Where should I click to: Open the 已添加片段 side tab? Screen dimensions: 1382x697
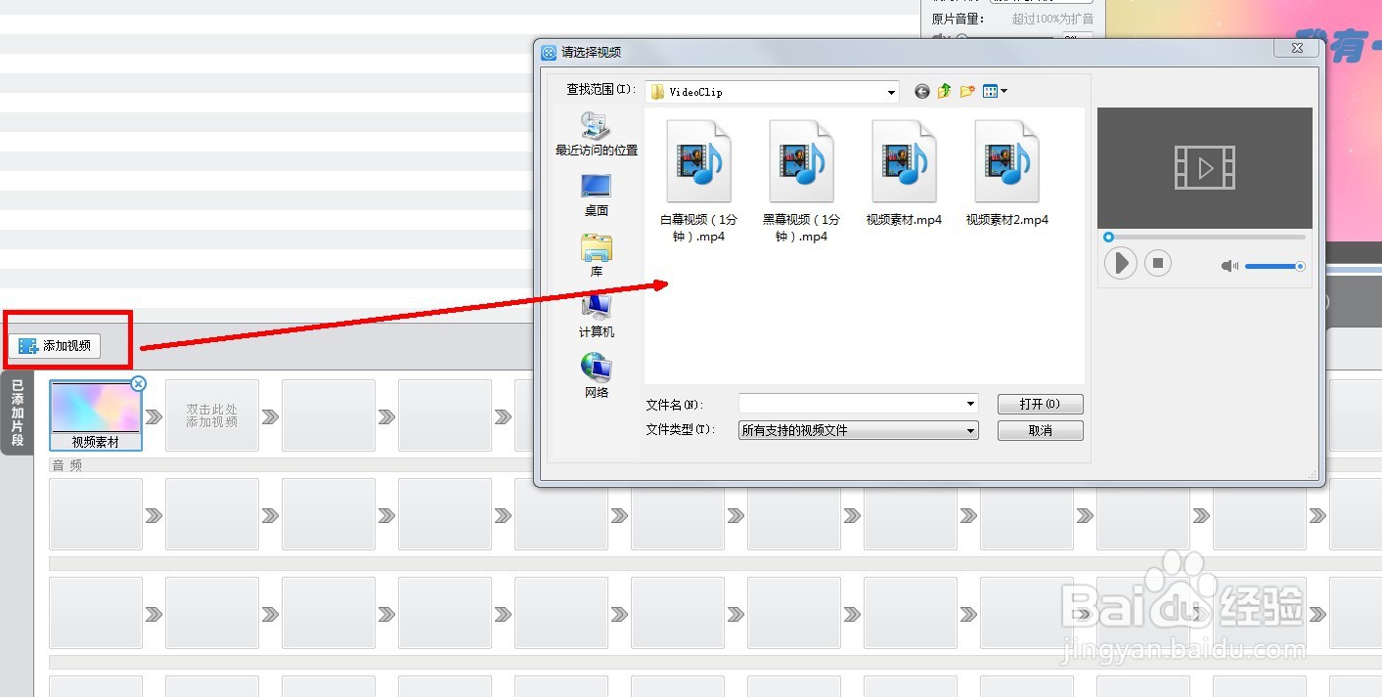pos(17,414)
